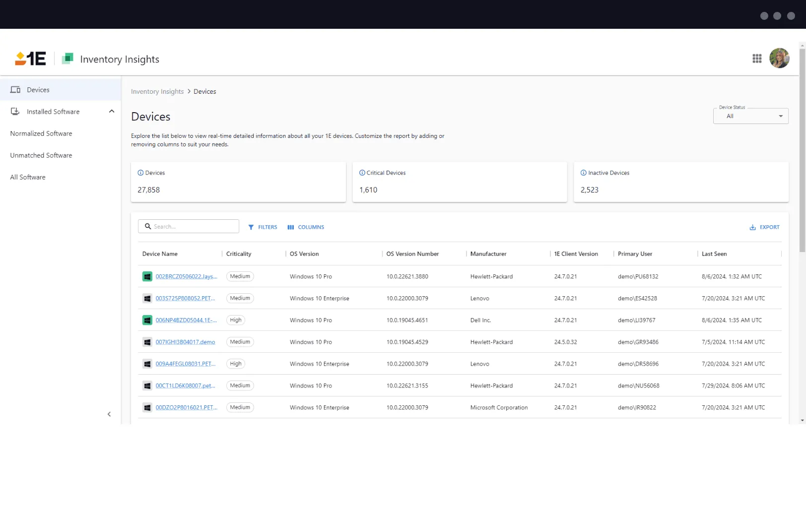Go to Unmatched Software page
Image resolution: width=806 pixels, height=512 pixels.
click(41, 155)
